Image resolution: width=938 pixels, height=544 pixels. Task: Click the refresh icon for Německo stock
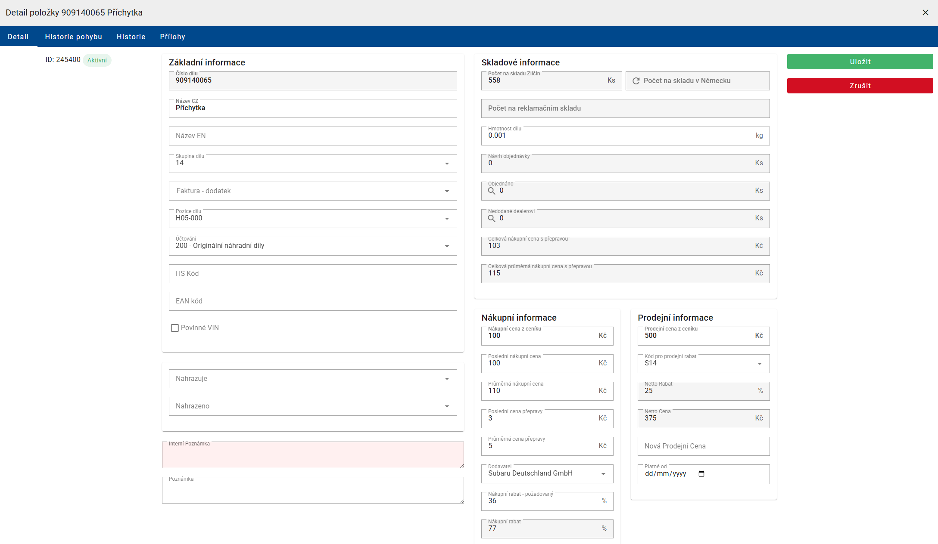(x=636, y=81)
